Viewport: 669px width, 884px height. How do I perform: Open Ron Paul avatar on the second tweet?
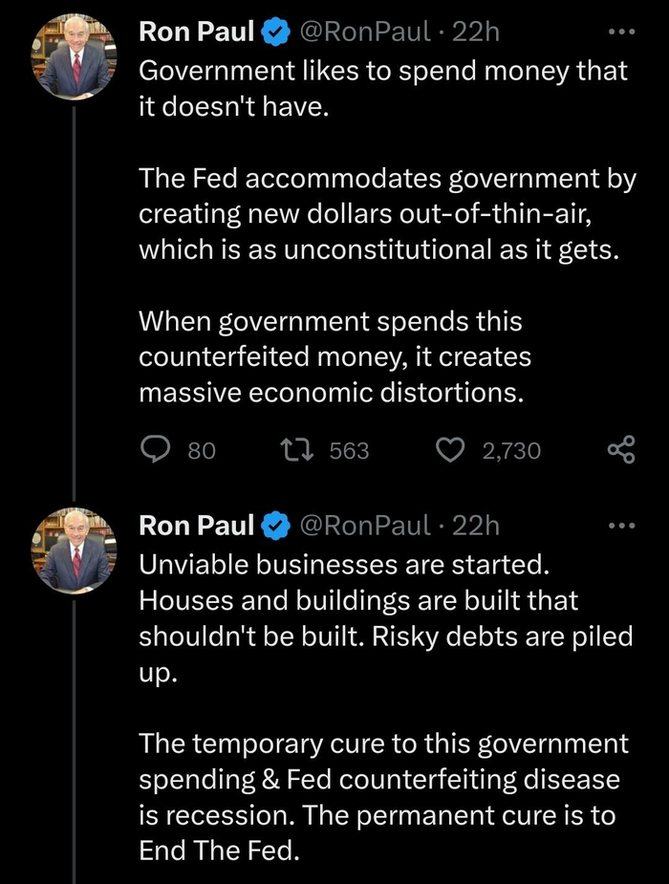point(75,550)
